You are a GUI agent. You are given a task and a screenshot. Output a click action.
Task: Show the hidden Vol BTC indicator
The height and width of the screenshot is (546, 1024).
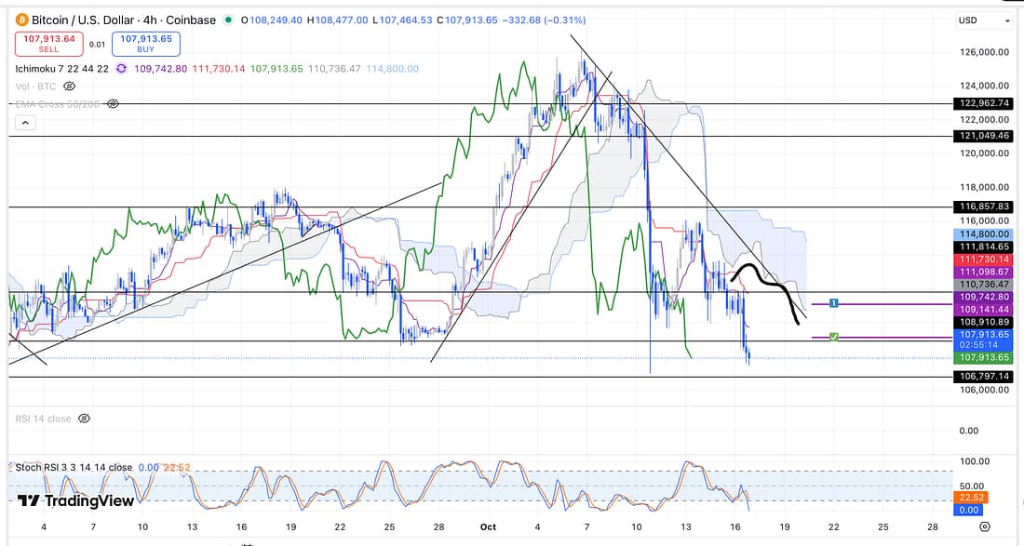pos(68,86)
